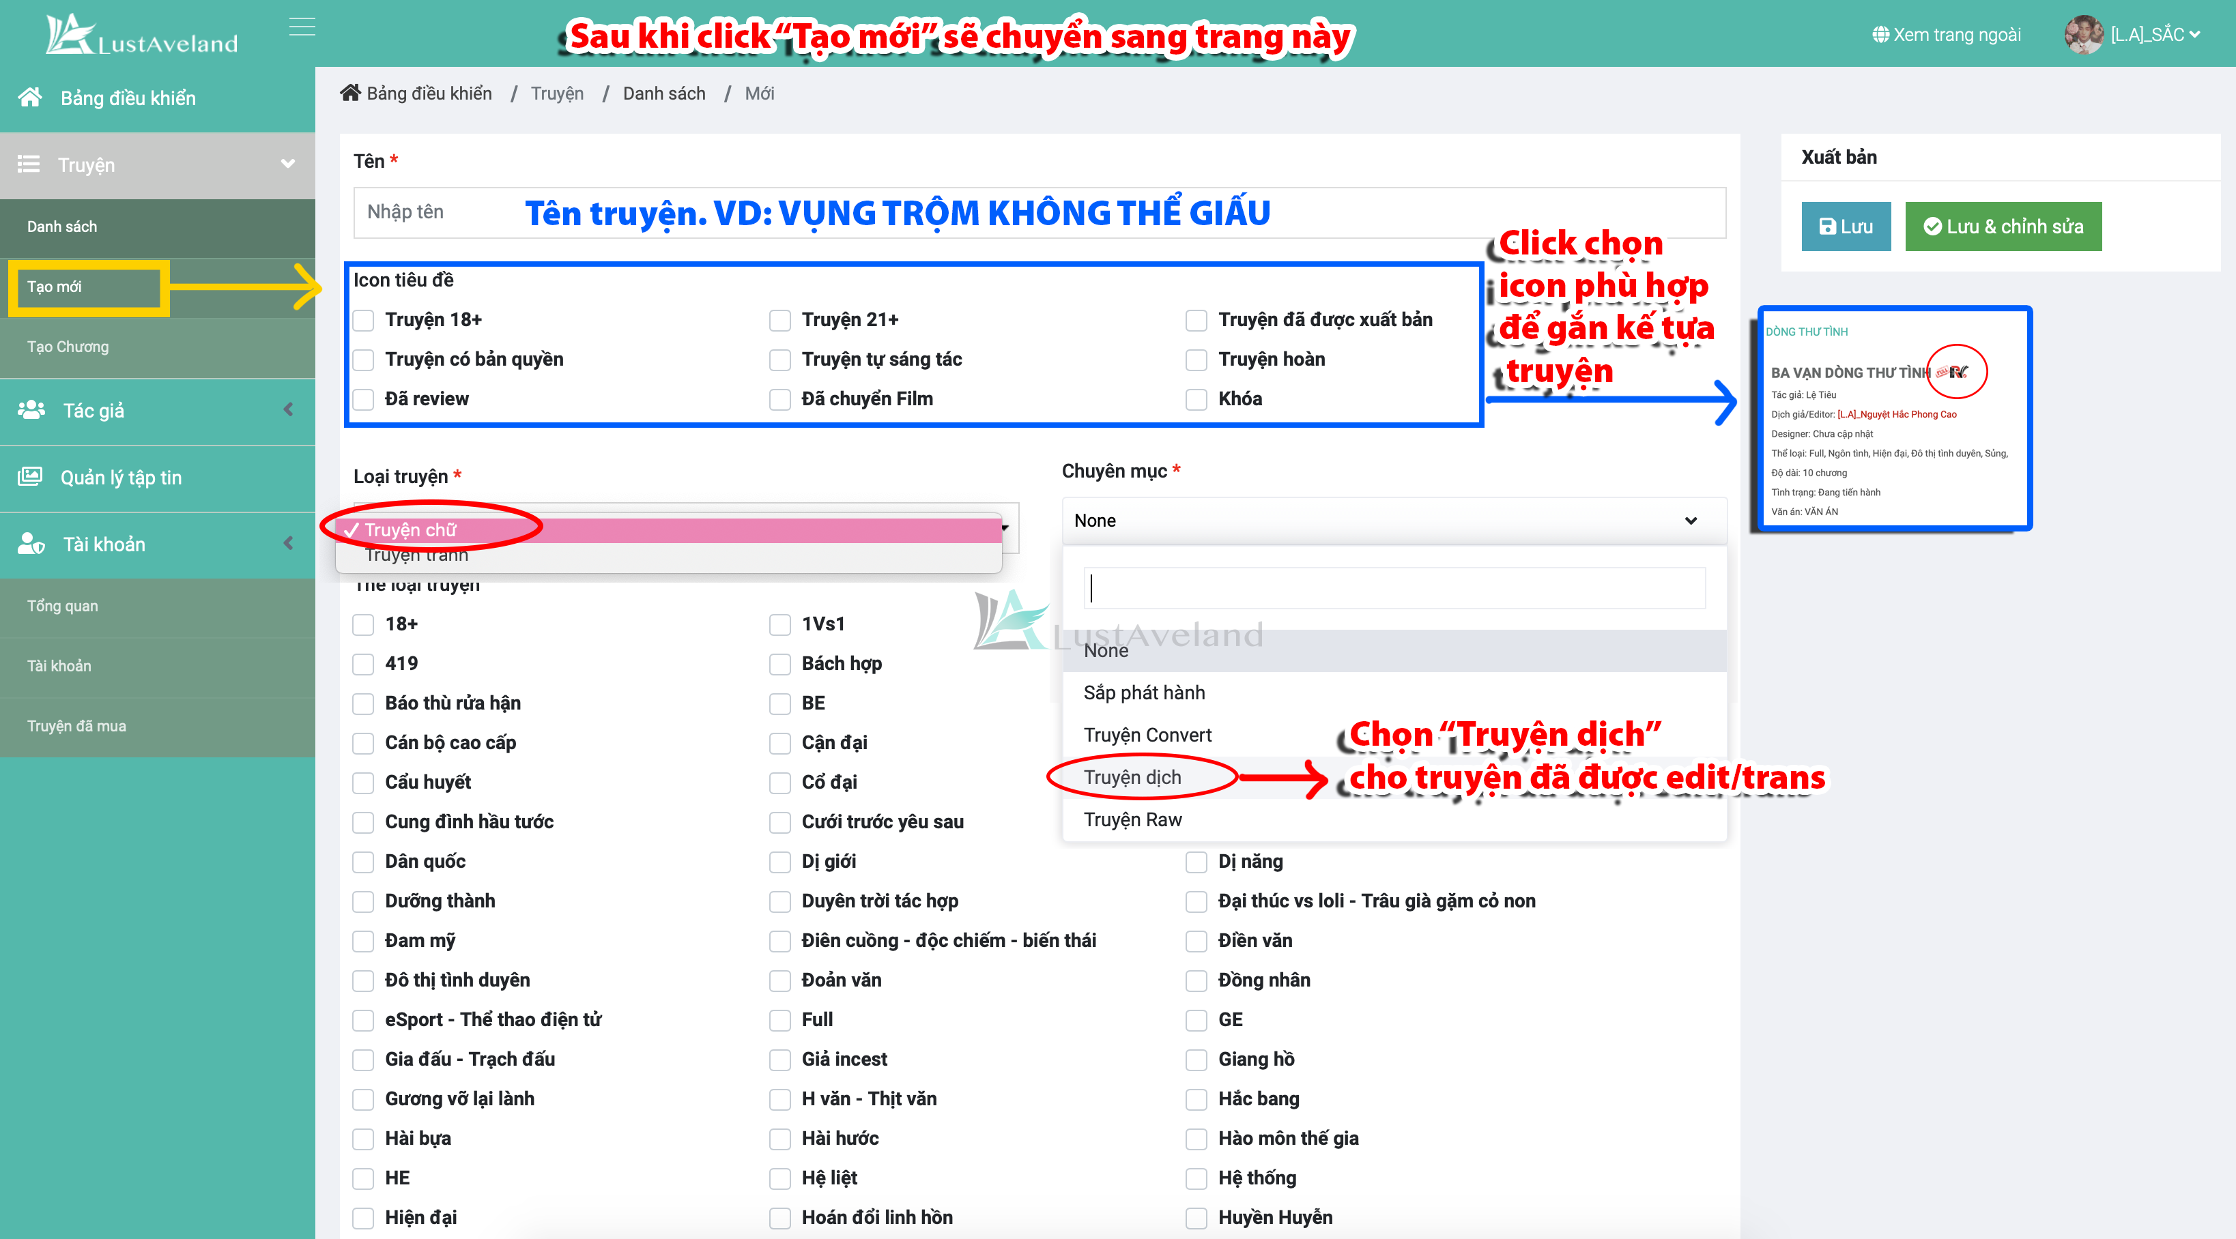Click the home icon in Bảng điều khiển sidebar item
Image resolution: width=2236 pixels, height=1239 pixels.
pos(31,97)
